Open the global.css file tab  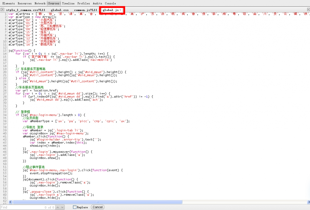[x=60, y=10]
